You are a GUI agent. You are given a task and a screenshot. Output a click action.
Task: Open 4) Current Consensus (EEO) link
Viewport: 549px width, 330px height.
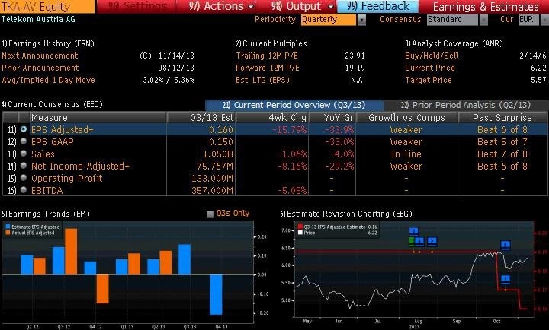(52, 104)
